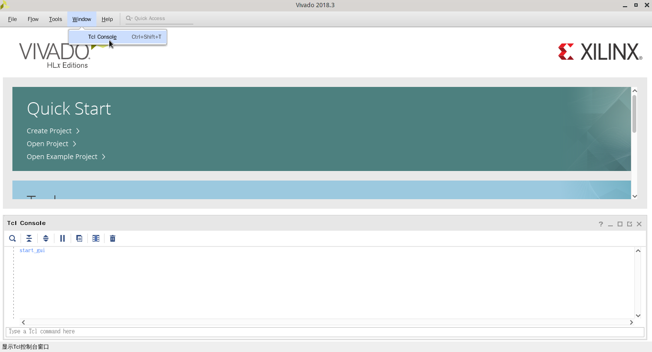
Task: Minimize the Tcl Console panel
Action: click(610, 224)
